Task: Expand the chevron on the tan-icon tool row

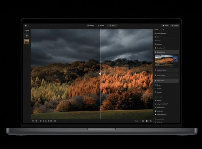Action: click(177, 75)
